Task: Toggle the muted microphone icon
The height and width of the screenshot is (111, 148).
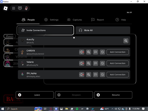Action: (x=26, y=8)
